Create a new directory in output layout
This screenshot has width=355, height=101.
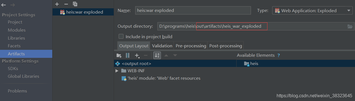click(x=119, y=55)
